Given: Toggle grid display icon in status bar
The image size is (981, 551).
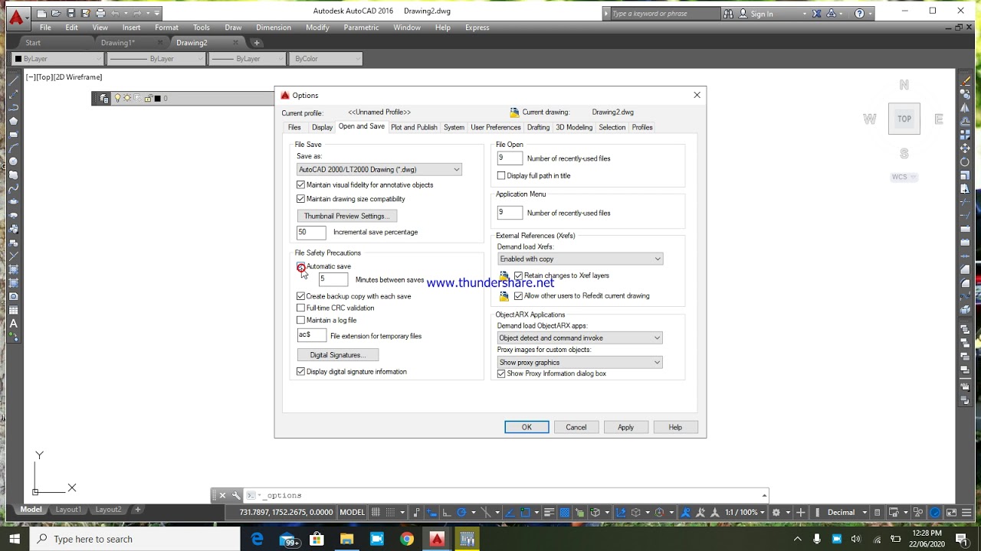Looking at the screenshot, I should pos(376,512).
